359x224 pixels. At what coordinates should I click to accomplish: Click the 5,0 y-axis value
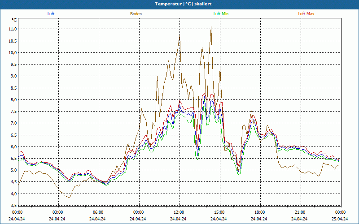(13, 170)
